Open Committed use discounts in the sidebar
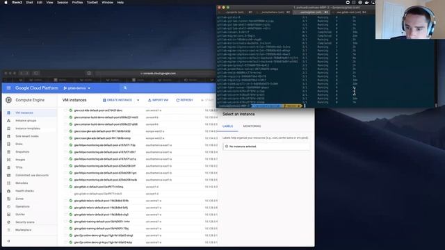The image size is (445, 250). [32, 176]
